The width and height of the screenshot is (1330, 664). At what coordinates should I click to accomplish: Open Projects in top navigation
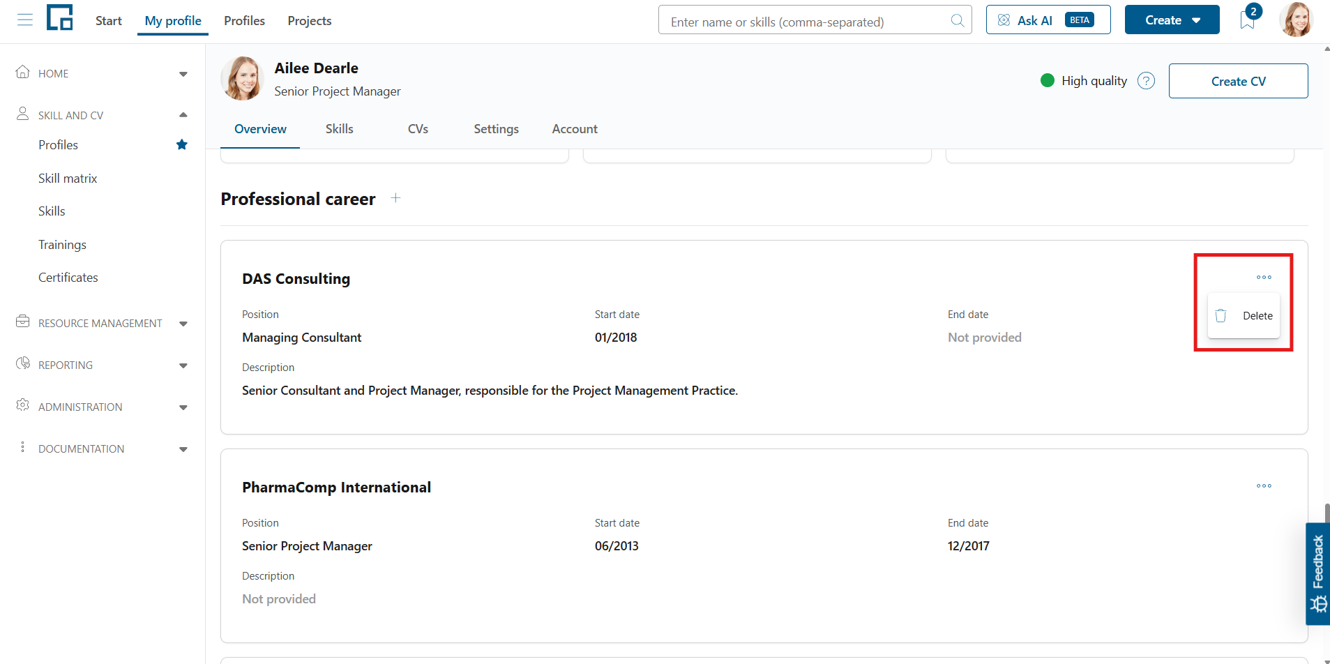click(310, 21)
